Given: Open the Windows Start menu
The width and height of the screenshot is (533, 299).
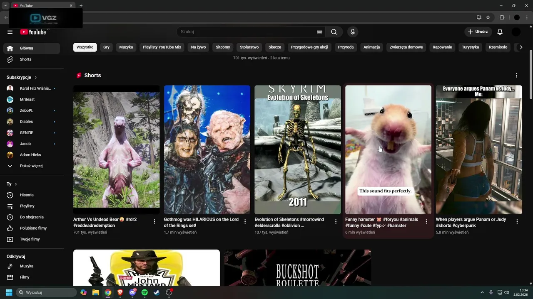Looking at the screenshot, I should 9,292.
